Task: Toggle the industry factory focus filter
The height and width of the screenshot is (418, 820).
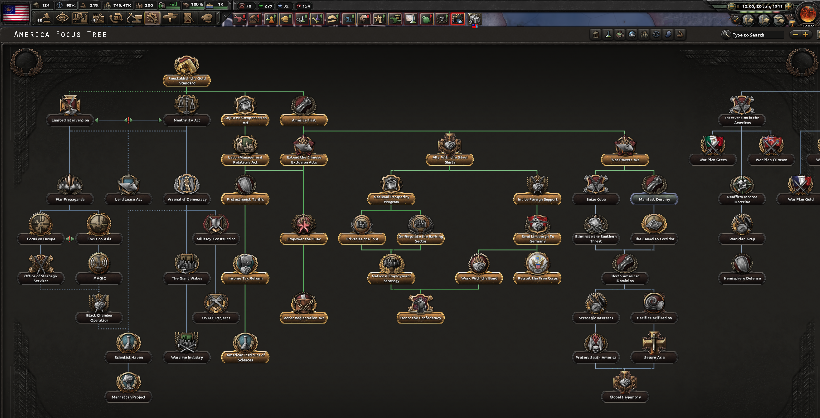Action: pos(620,34)
